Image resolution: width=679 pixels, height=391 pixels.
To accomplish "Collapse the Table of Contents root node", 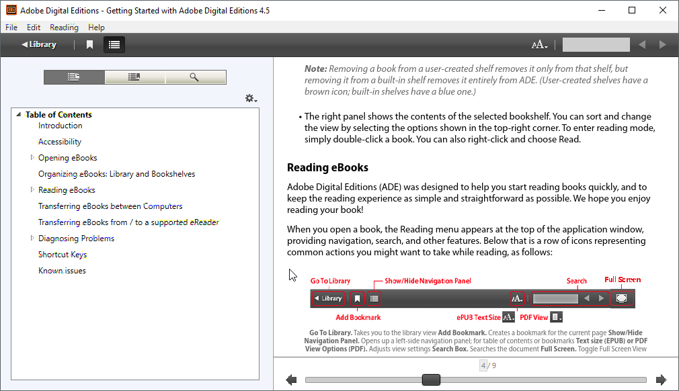I will pos(19,115).
